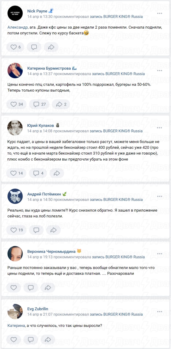Open the Александр mention in Nick Payne's comment
This screenshot has height=349, width=171.
(x=17, y=28)
